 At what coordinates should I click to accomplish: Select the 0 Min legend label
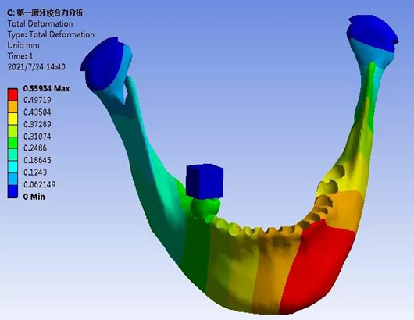coord(34,197)
